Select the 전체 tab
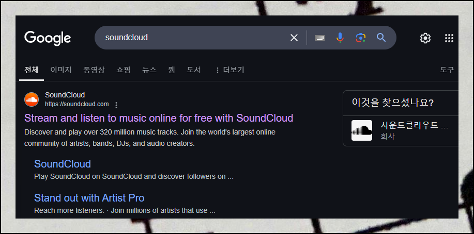Image resolution: width=474 pixels, height=234 pixels. pyautogui.click(x=32, y=70)
